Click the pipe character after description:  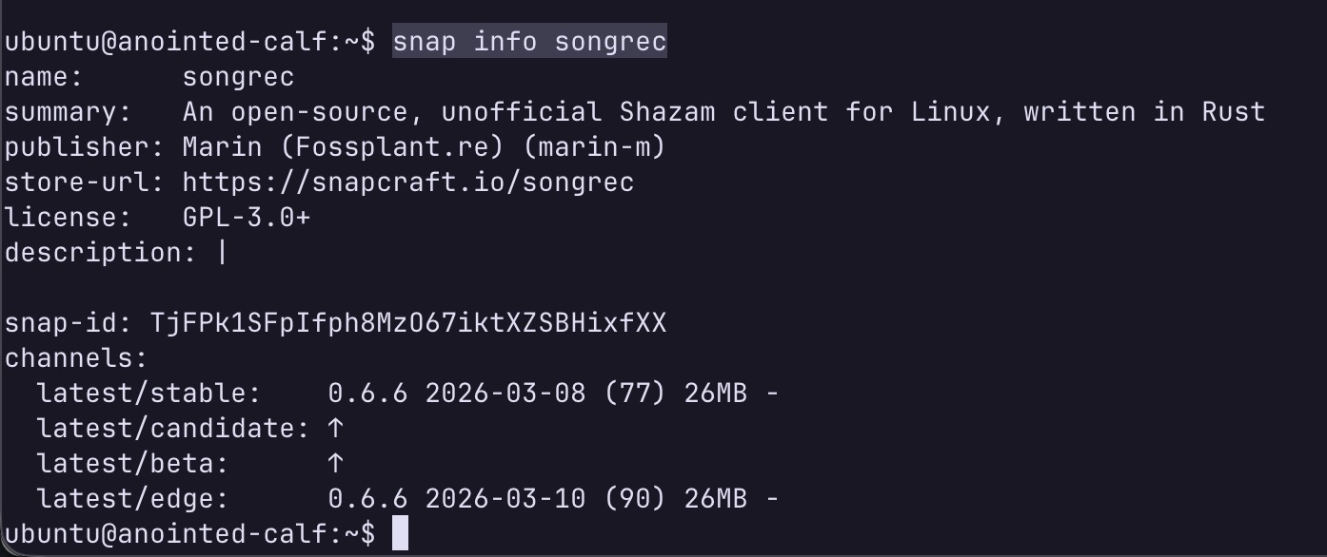(223, 253)
